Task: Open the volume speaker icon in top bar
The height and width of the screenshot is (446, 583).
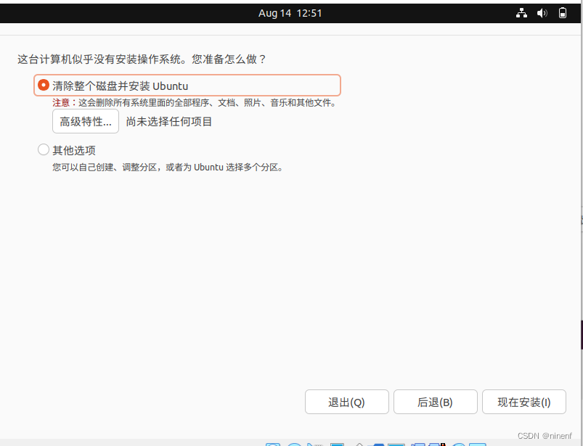Action: coord(542,13)
